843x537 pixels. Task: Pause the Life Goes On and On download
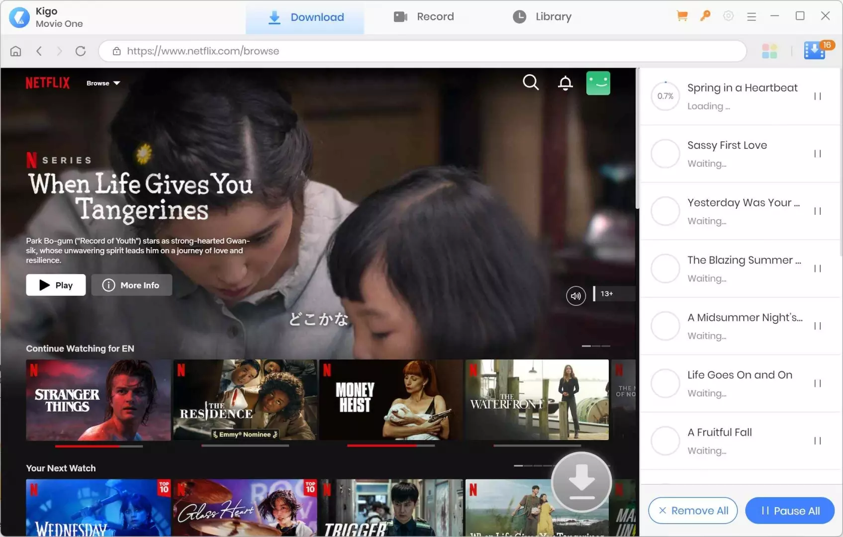[x=817, y=383]
